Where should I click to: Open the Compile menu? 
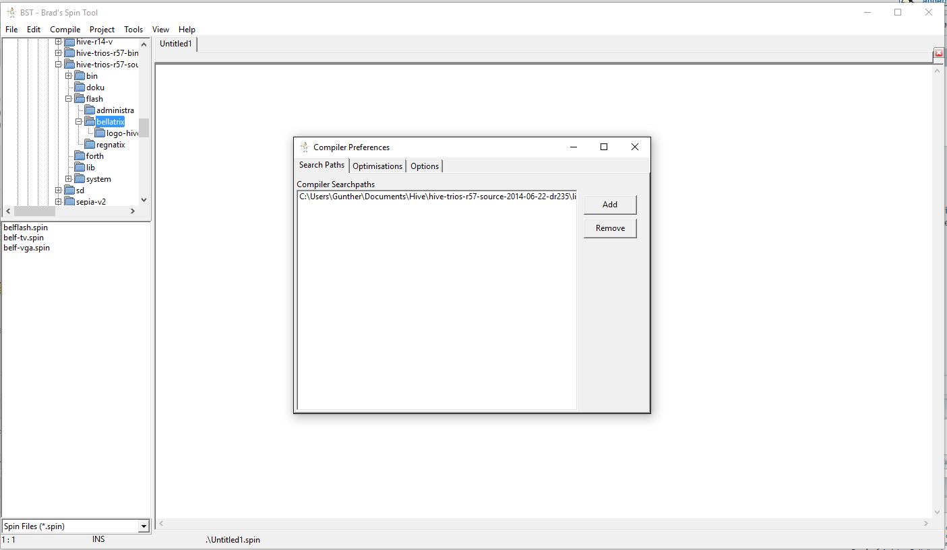pyautogui.click(x=65, y=30)
